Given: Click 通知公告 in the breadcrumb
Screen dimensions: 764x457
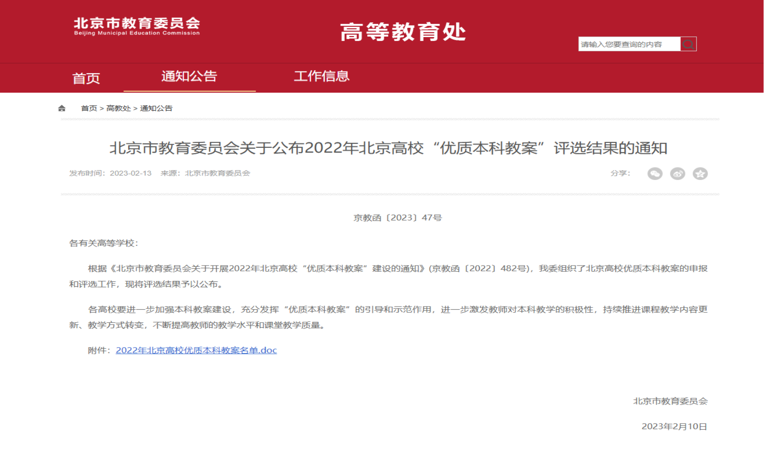Looking at the screenshot, I should tap(156, 108).
